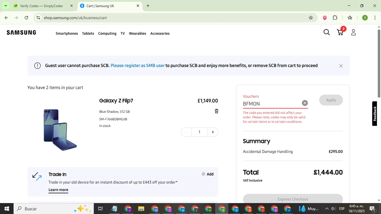Delete Galaxy Z Flip7 with trash icon
381x214 pixels.
[x=216, y=111]
